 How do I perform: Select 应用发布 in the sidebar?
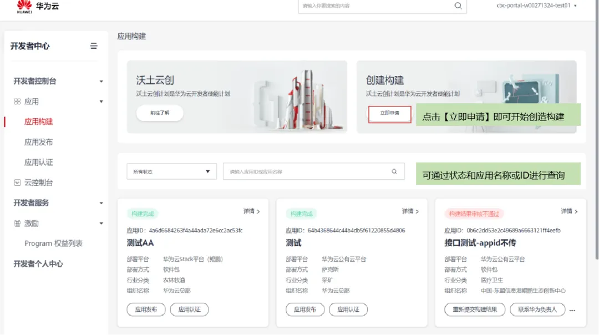click(x=39, y=142)
